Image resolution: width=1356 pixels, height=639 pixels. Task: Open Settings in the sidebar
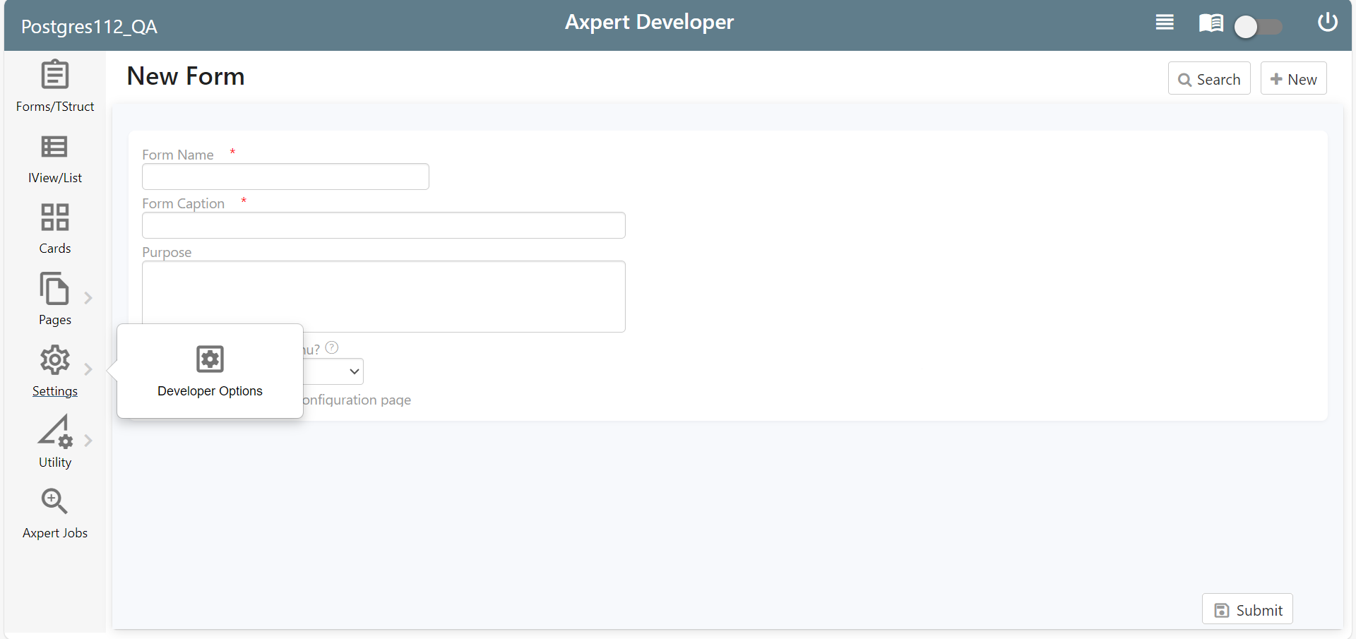(54, 371)
